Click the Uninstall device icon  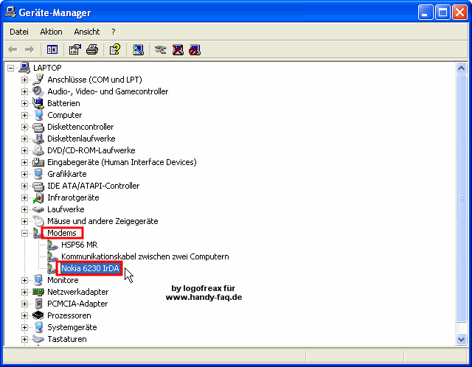[x=178, y=49]
